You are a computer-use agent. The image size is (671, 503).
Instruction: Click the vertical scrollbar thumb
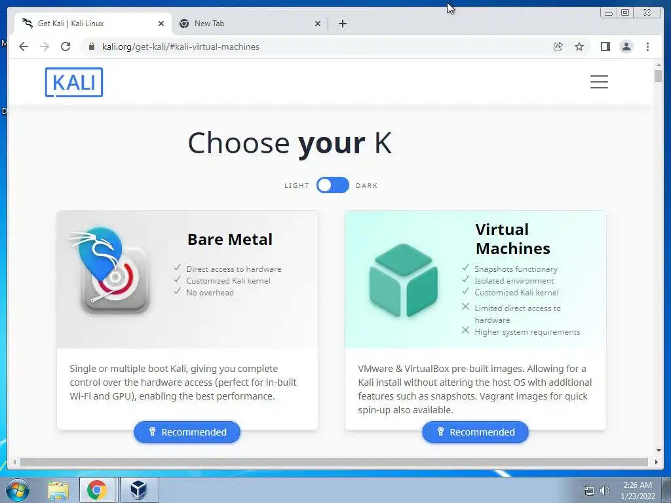(x=658, y=76)
